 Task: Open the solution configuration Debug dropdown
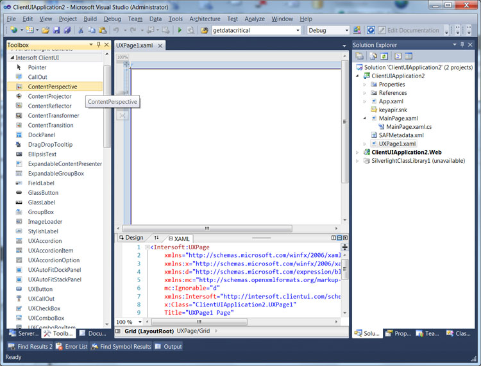pyautogui.click(x=346, y=30)
